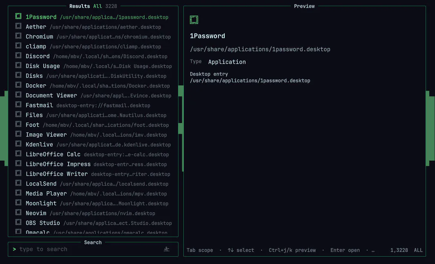The width and height of the screenshot is (435, 264).
Task: Open the LibreOffice Writer result
Action: tap(93, 174)
